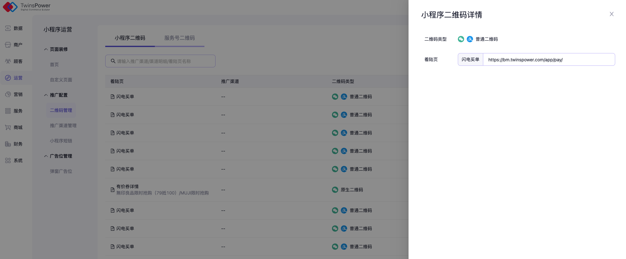Screen dimensions: 626x259
Task: Select 营销 in the left sidebar
Action: coord(14,94)
